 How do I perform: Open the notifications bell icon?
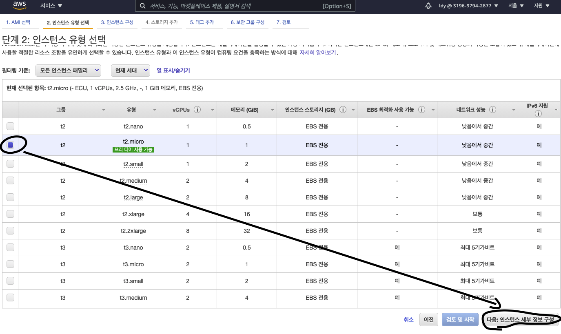click(x=428, y=6)
